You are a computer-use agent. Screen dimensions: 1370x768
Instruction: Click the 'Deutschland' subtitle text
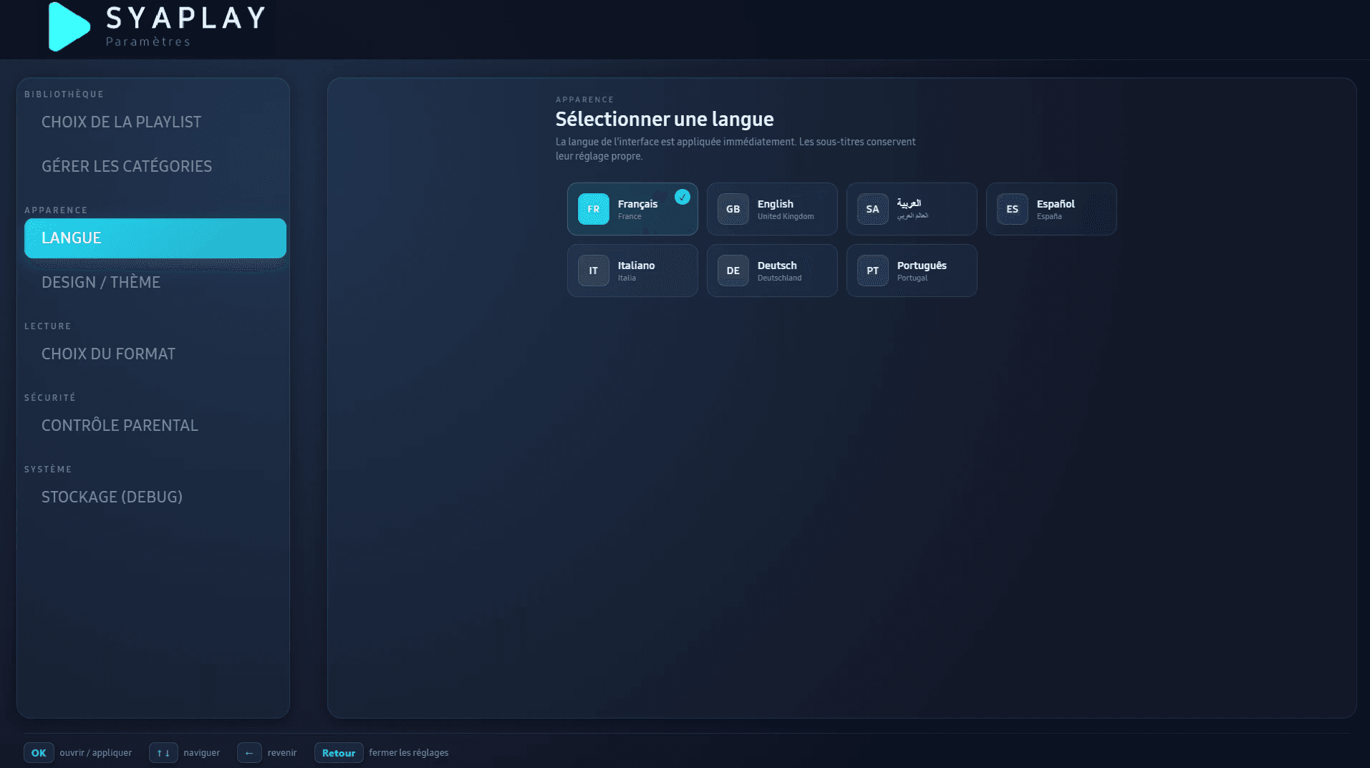(x=780, y=278)
